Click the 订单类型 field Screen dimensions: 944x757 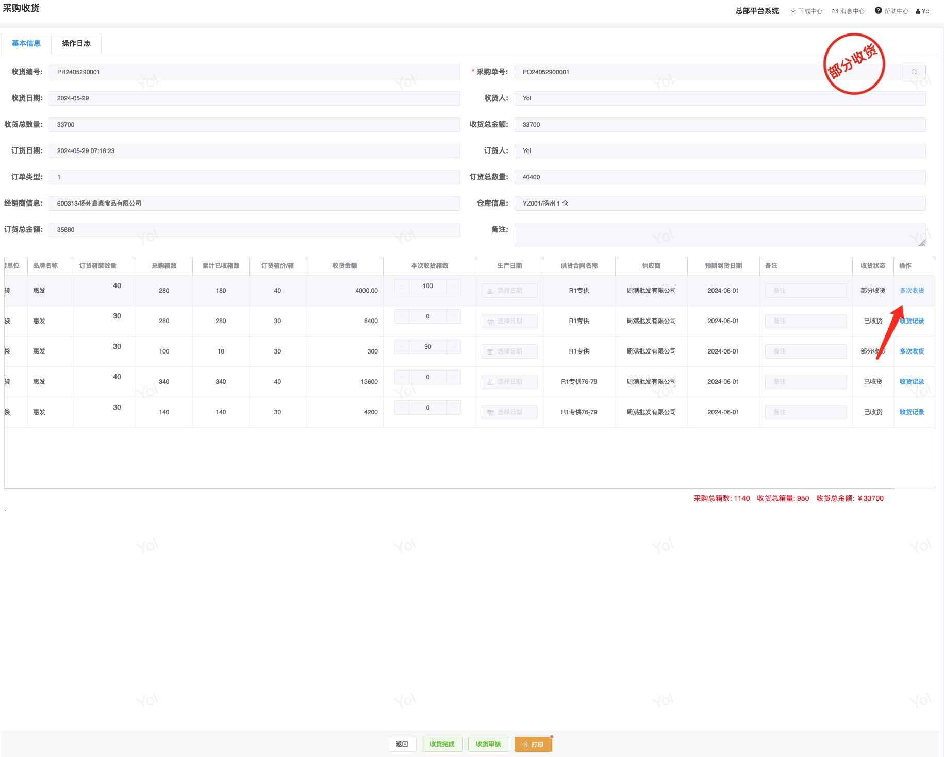tap(255, 177)
